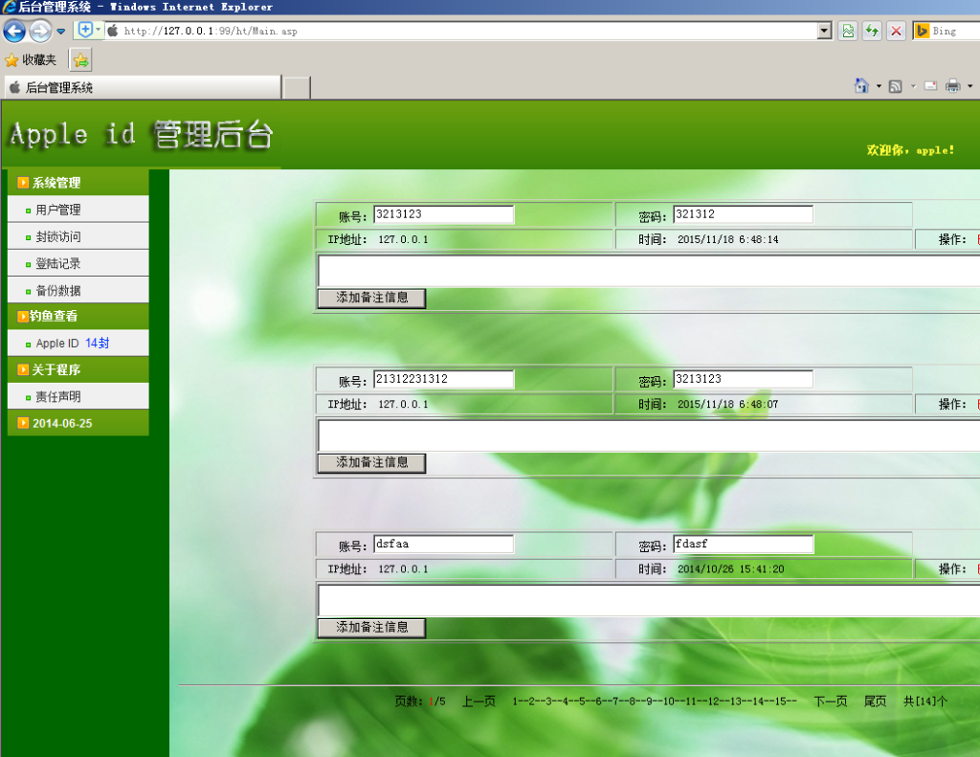The image size is (980, 757).
Task: Expand the address bar dropdown arrow
Action: [x=824, y=31]
